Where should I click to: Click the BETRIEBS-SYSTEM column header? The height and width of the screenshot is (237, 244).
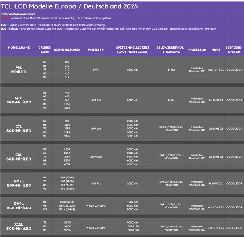pyautogui.click(x=234, y=50)
